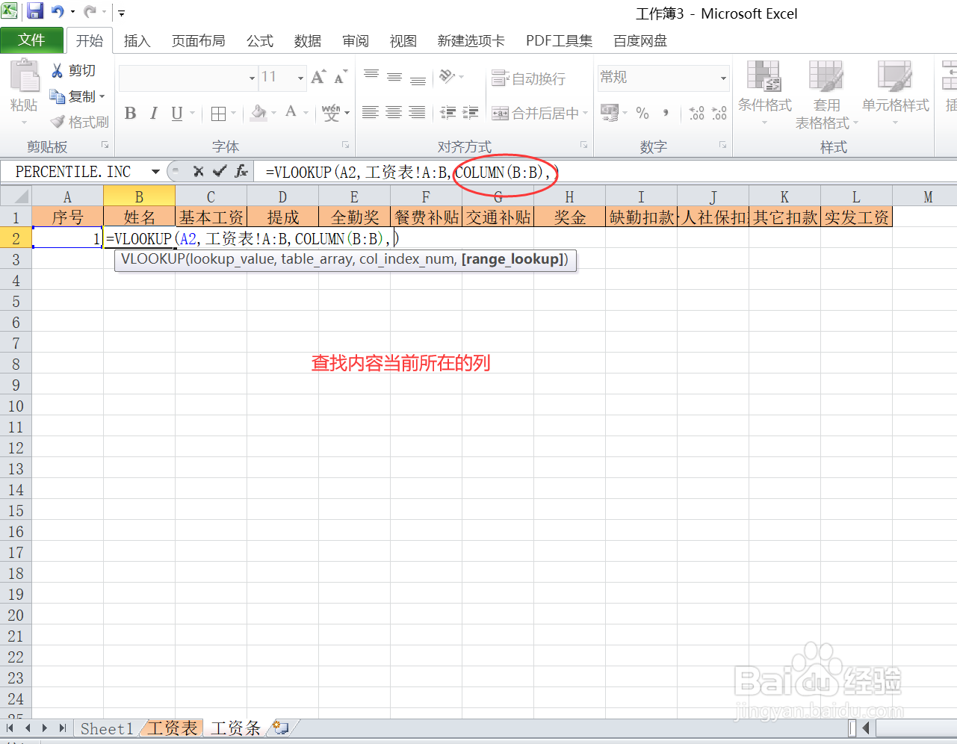Click the text orientation icon
The height and width of the screenshot is (744, 957).
(447, 76)
